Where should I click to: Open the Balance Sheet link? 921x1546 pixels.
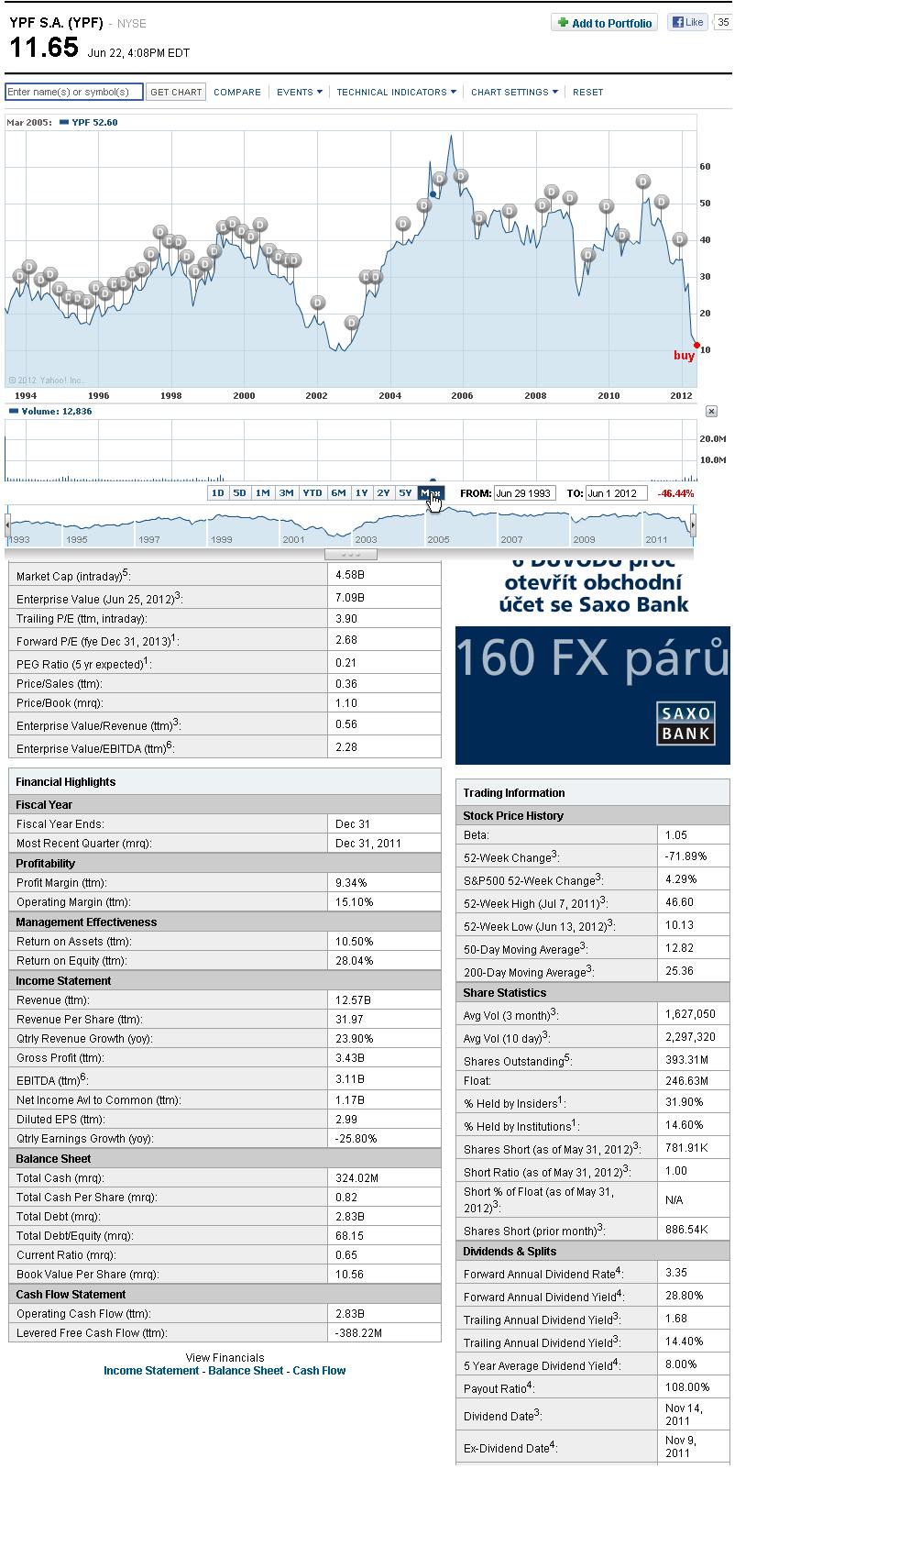[246, 1371]
